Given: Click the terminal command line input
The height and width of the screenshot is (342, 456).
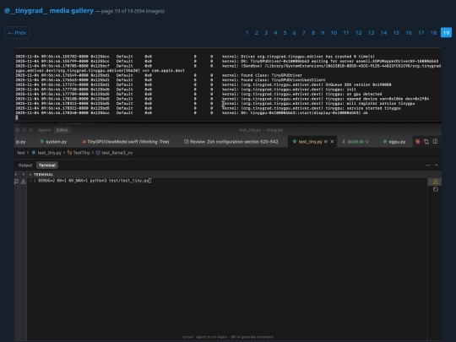Looking at the screenshot, I should 95,181.
